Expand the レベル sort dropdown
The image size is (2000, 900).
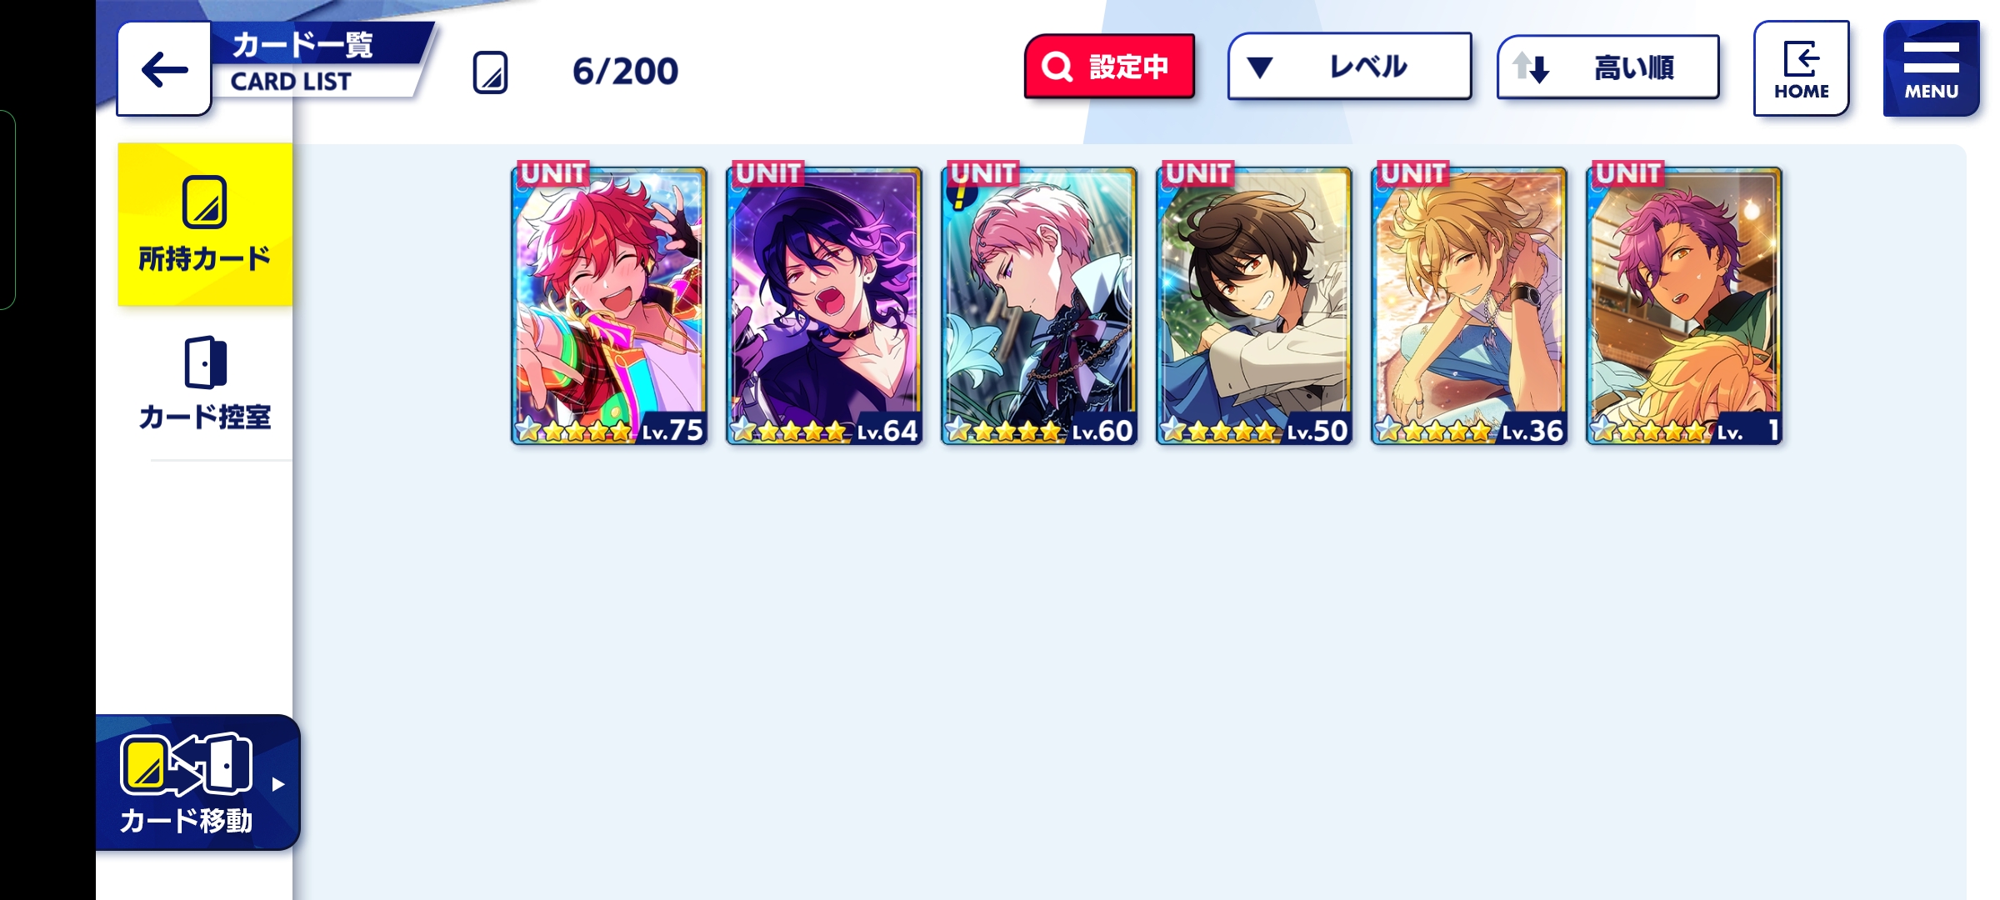pos(1349,66)
